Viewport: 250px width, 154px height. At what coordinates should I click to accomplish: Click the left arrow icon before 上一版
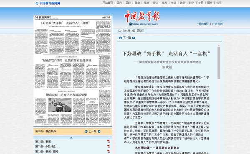tap(86, 131)
